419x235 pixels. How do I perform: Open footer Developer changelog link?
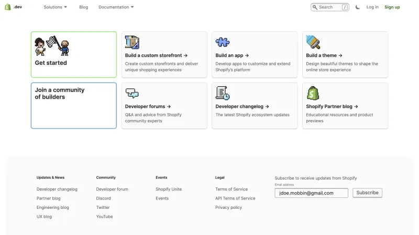pos(57,189)
